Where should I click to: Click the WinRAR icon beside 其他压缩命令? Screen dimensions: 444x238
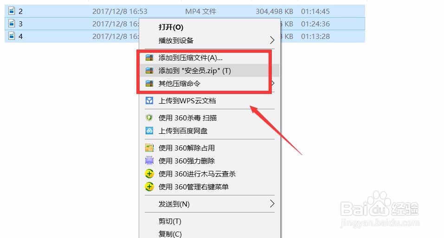tap(149, 84)
